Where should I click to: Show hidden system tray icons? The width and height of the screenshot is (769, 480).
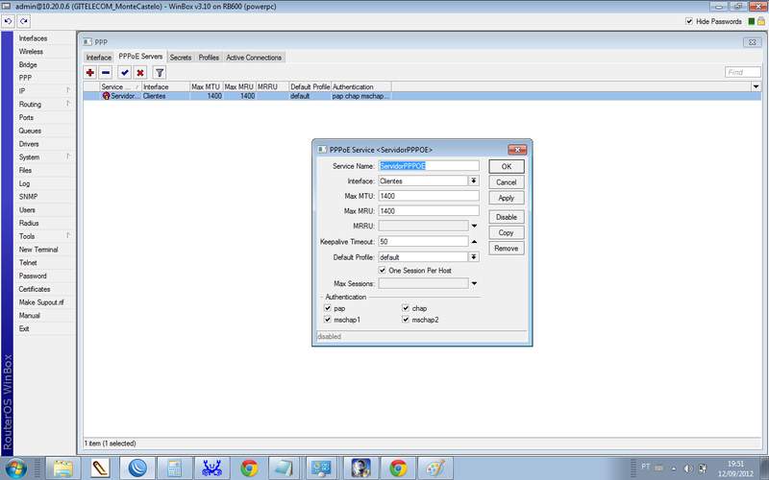click(674, 468)
